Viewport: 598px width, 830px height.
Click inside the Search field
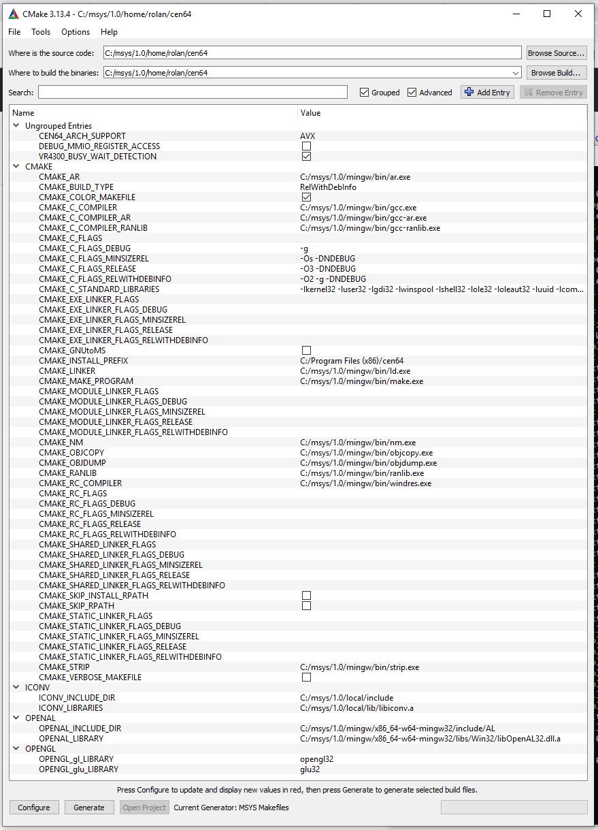pos(190,92)
